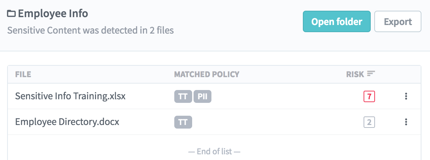Screen dimensions: 430x160
Task: Select the Sensitive Info Training.xlsx file
Action: tap(70, 96)
